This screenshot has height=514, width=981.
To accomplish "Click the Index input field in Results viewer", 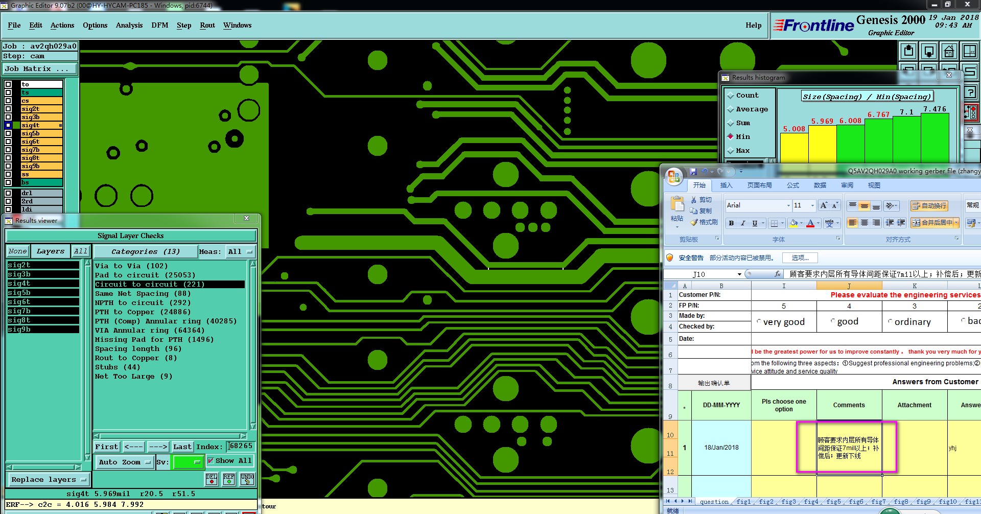I will tap(240, 446).
